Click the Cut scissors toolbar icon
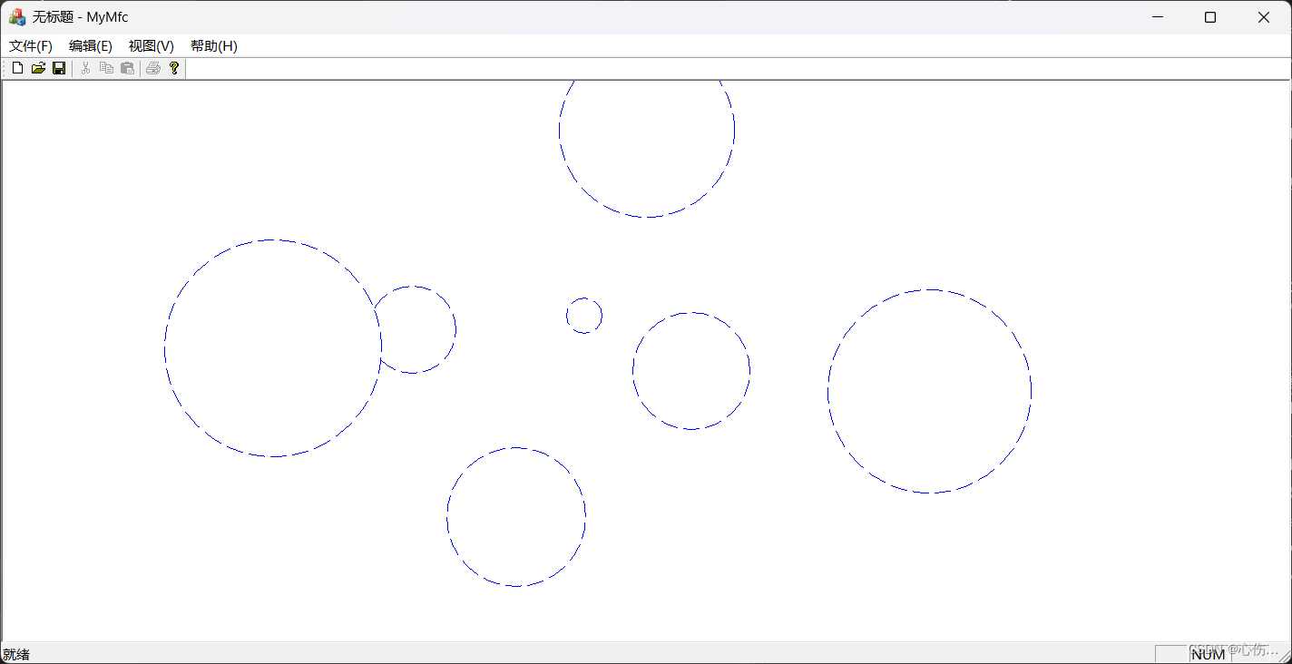Viewport: 1292px width, 664px height. tap(85, 68)
